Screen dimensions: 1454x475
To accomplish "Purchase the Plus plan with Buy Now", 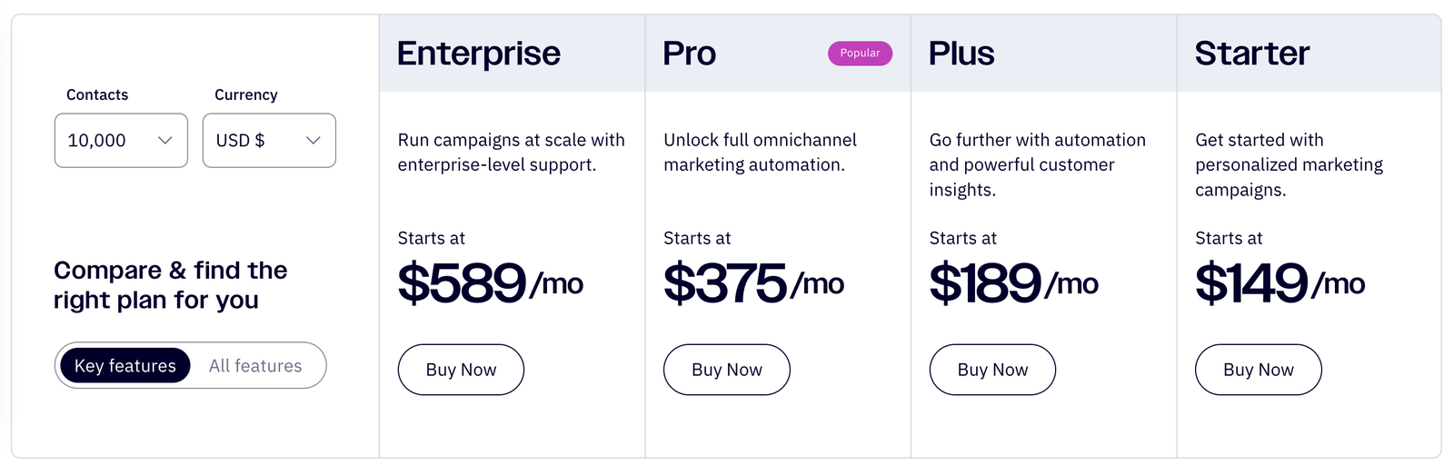I will tap(992, 370).
